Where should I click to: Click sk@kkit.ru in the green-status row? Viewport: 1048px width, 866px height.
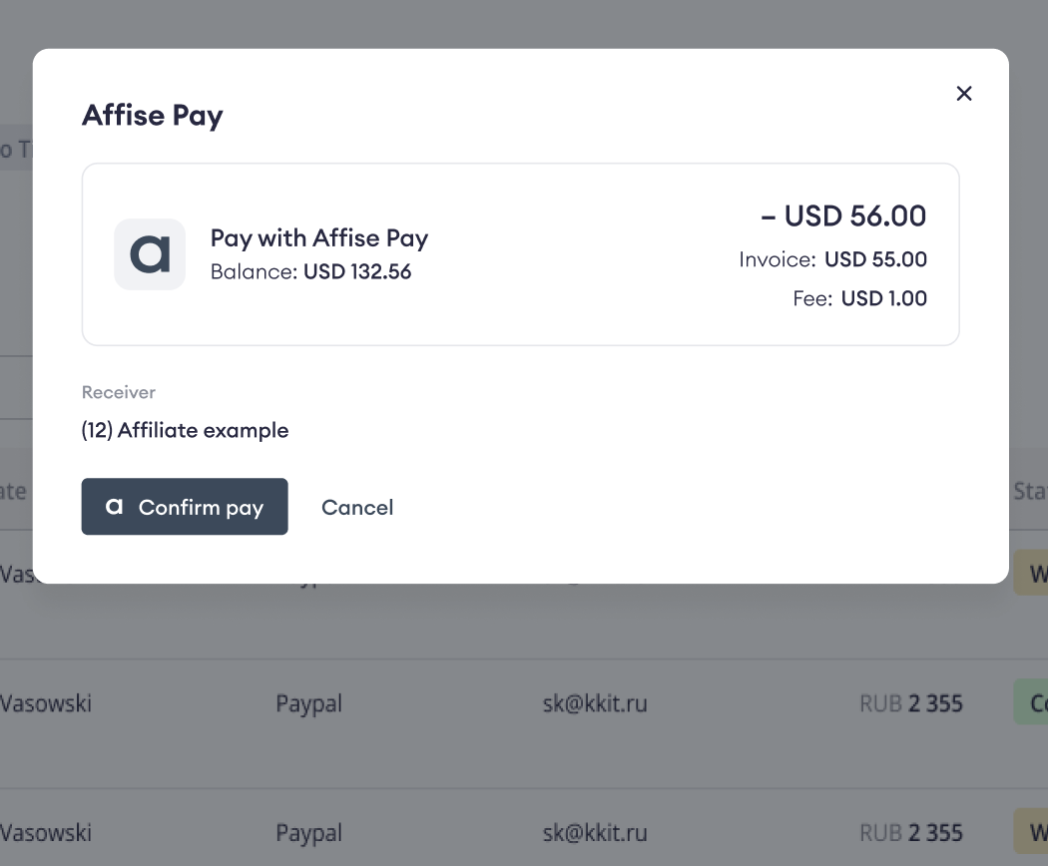coord(588,703)
